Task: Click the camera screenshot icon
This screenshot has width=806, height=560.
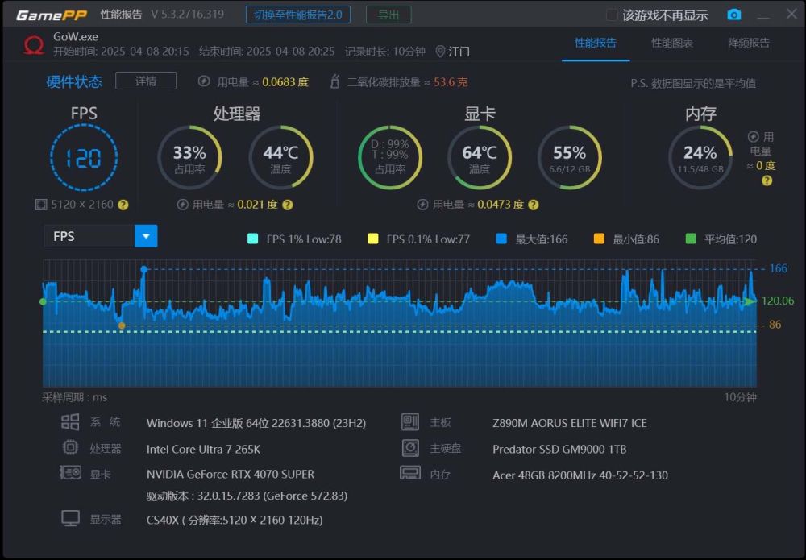Action: tap(734, 15)
